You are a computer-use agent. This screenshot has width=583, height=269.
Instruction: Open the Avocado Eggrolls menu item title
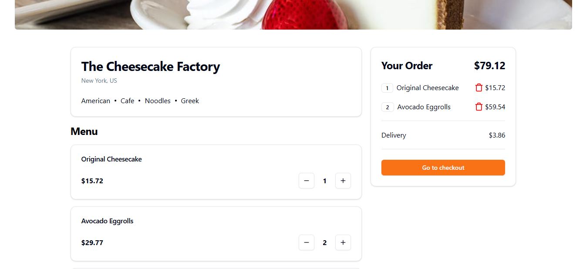(108, 221)
